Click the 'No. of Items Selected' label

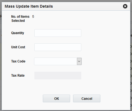(x=20, y=19)
